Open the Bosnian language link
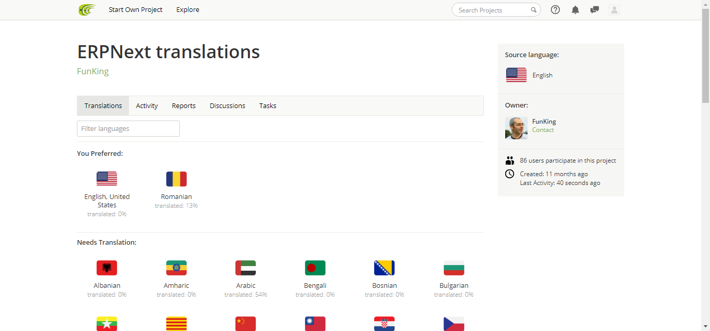Screen dimensions: 710x331 [x=385, y=286]
